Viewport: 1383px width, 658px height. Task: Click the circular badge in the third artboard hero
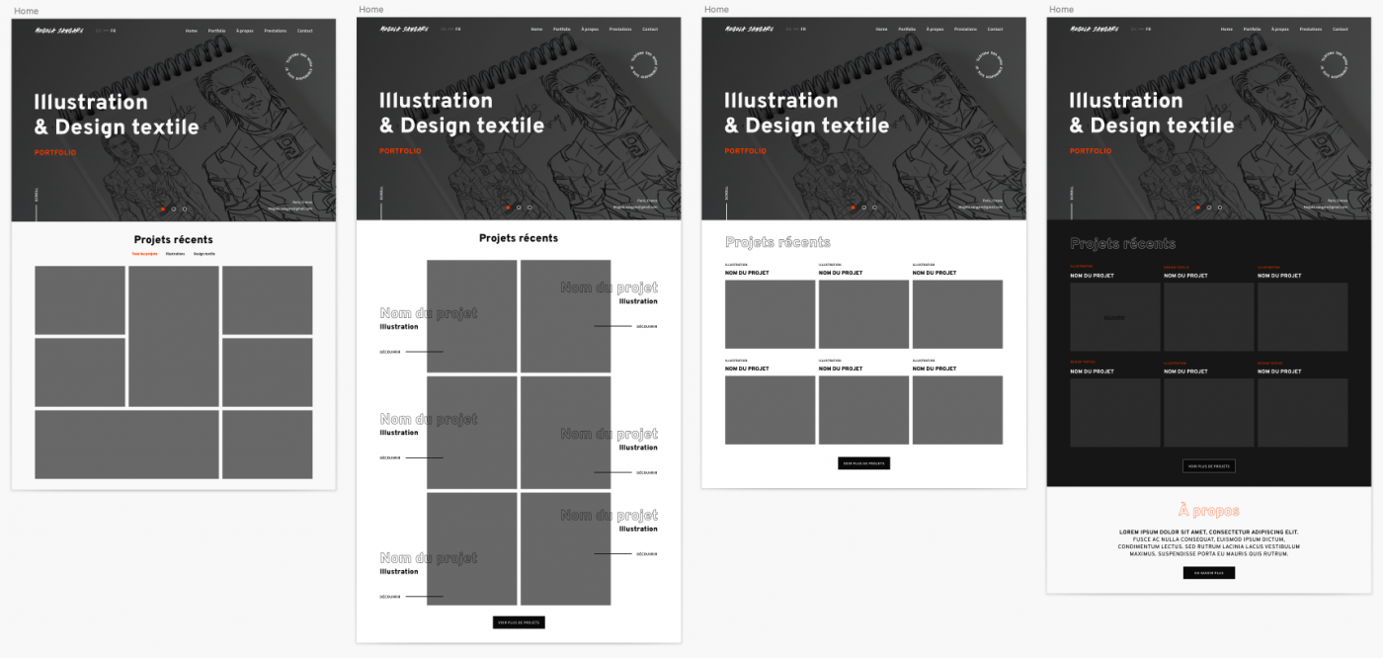[990, 65]
